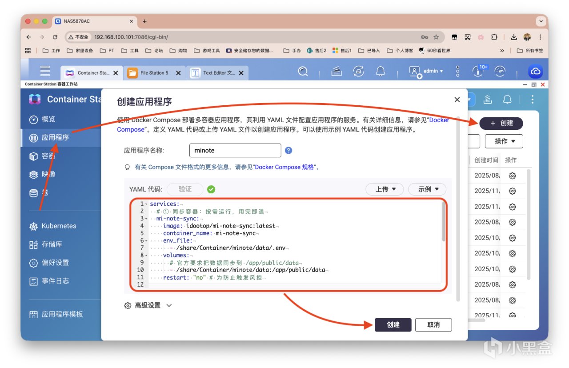Click the browser reload icon

coord(55,37)
